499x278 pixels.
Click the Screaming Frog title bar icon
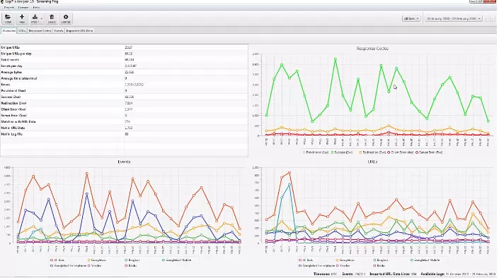click(x=2, y=1)
